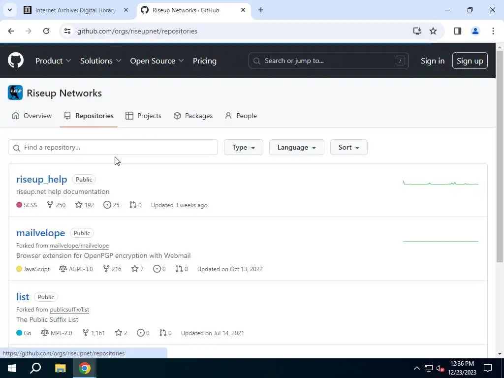Click the Sign in link
The width and height of the screenshot is (504, 378).
click(433, 61)
